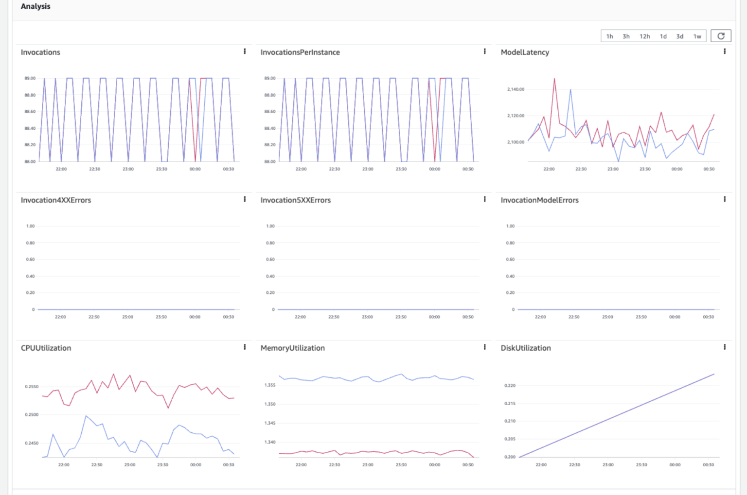The width and height of the screenshot is (747, 495).
Task: Open the CPUUtilization widget actions menu
Action: pyautogui.click(x=245, y=347)
